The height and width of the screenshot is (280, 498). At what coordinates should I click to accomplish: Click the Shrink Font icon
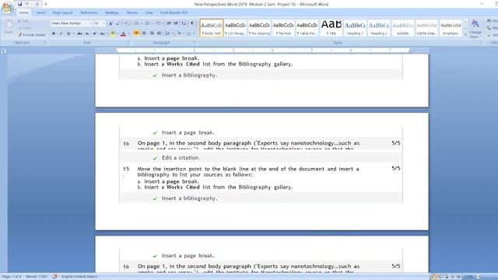coord(117,23)
